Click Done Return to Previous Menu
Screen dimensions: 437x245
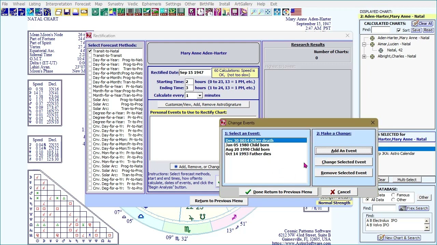279,192
